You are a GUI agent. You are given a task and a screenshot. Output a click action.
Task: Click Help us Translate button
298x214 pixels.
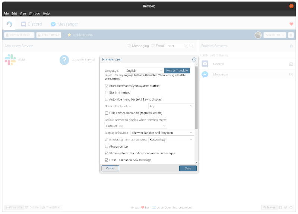[177, 71]
